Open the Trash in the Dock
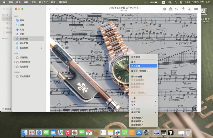This screenshot has height=138, width=213. pos(188,133)
